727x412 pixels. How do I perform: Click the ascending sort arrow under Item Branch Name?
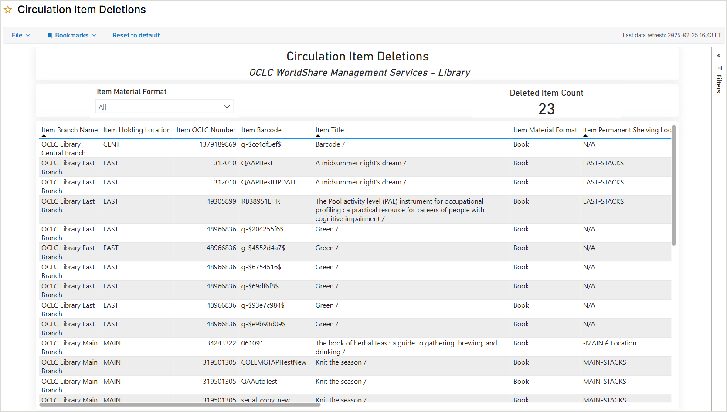click(44, 135)
